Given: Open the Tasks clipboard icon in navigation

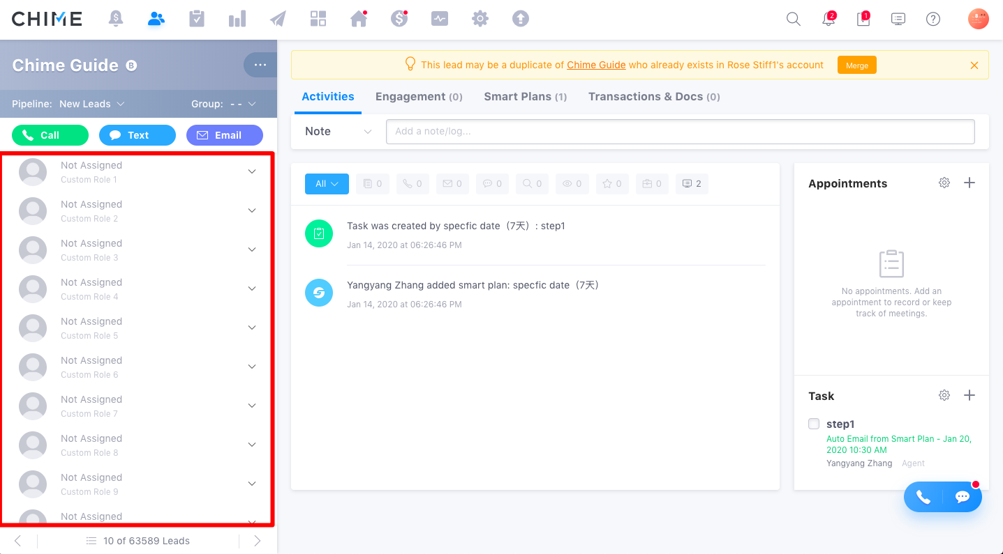Looking at the screenshot, I should coord(197,19).
